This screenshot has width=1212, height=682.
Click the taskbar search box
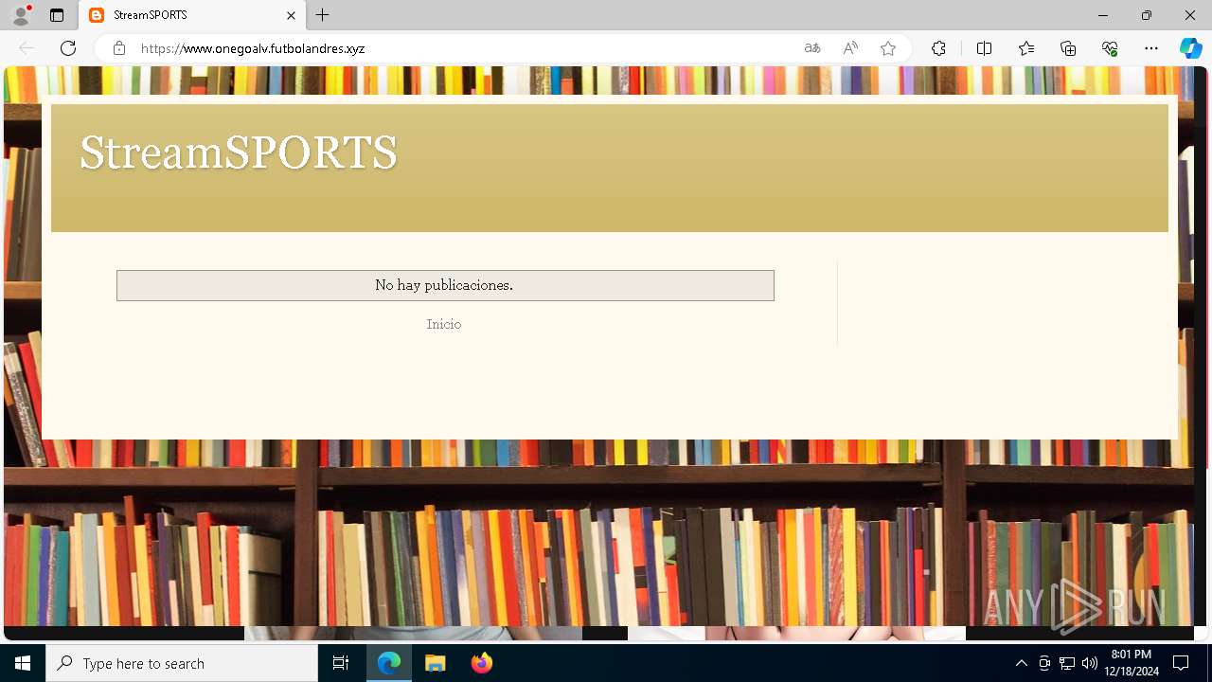click(182, 663)
